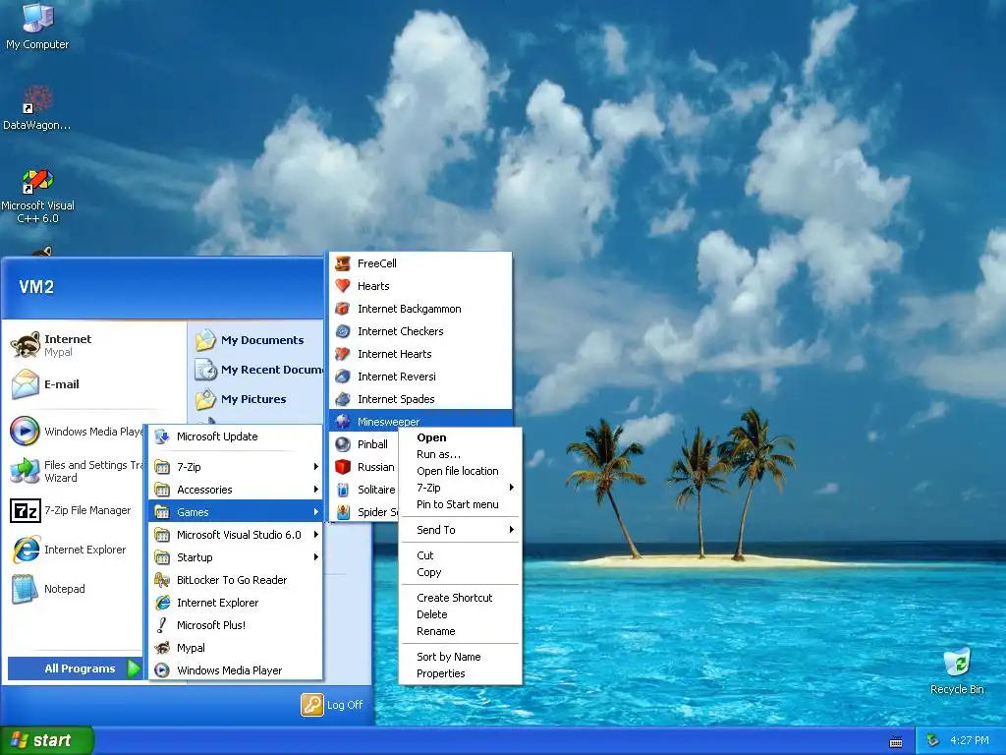Click the Internet Reversi icon
The image size is (1006, 755).
click(343, 377)
